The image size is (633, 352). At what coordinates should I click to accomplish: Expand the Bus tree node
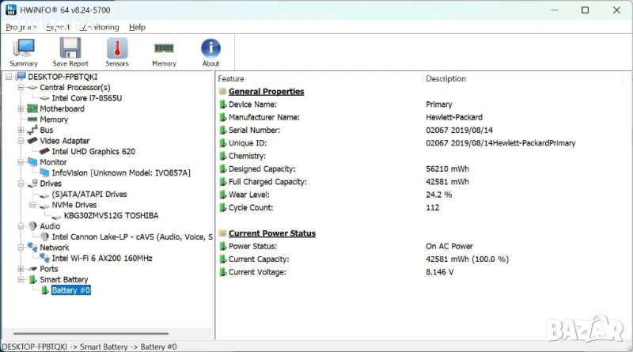click(21, 131)
